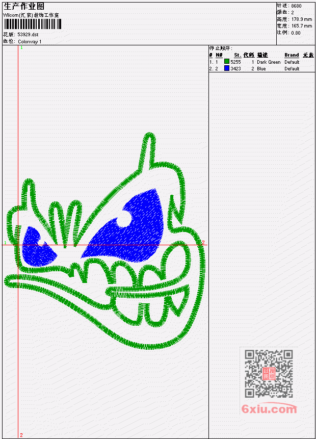Viewport: 316px width, 439px height.
Task: Click the stitch count '3423' cell
Action: (235, 69)
